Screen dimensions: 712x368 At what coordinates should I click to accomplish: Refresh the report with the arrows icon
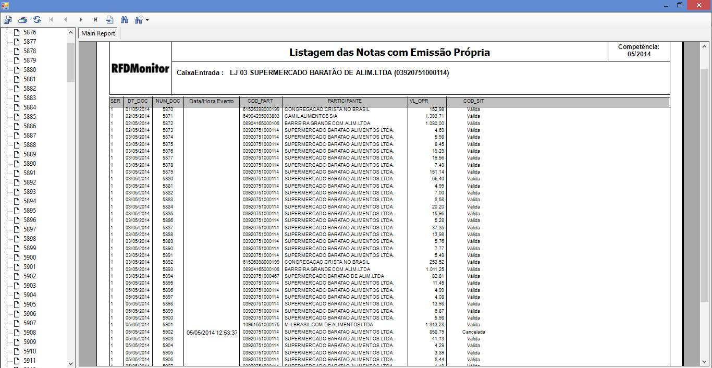[x=37, y=20]
